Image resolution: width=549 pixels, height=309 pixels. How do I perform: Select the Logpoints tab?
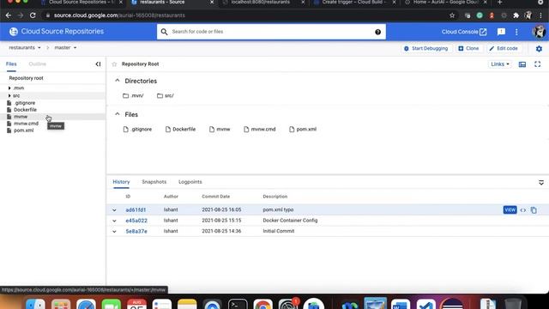pyautogui.click(x=190, y=182)
